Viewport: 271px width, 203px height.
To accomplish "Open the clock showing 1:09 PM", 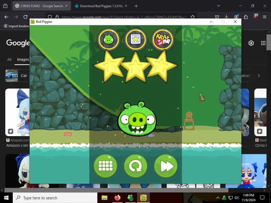I will click(249, 198).
